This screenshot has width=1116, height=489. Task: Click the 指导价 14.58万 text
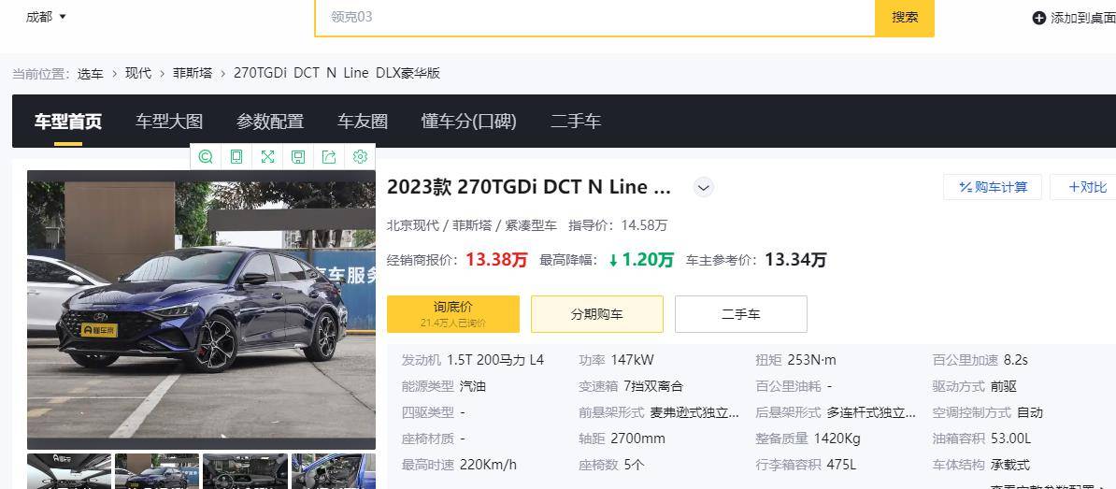click(618, 225)
